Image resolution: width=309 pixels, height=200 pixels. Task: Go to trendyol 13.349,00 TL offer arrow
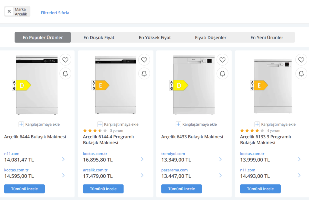point(220,159)
